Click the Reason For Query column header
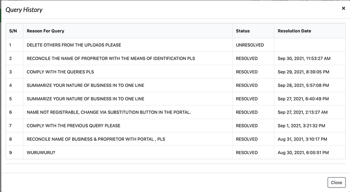 coord(45,31)
